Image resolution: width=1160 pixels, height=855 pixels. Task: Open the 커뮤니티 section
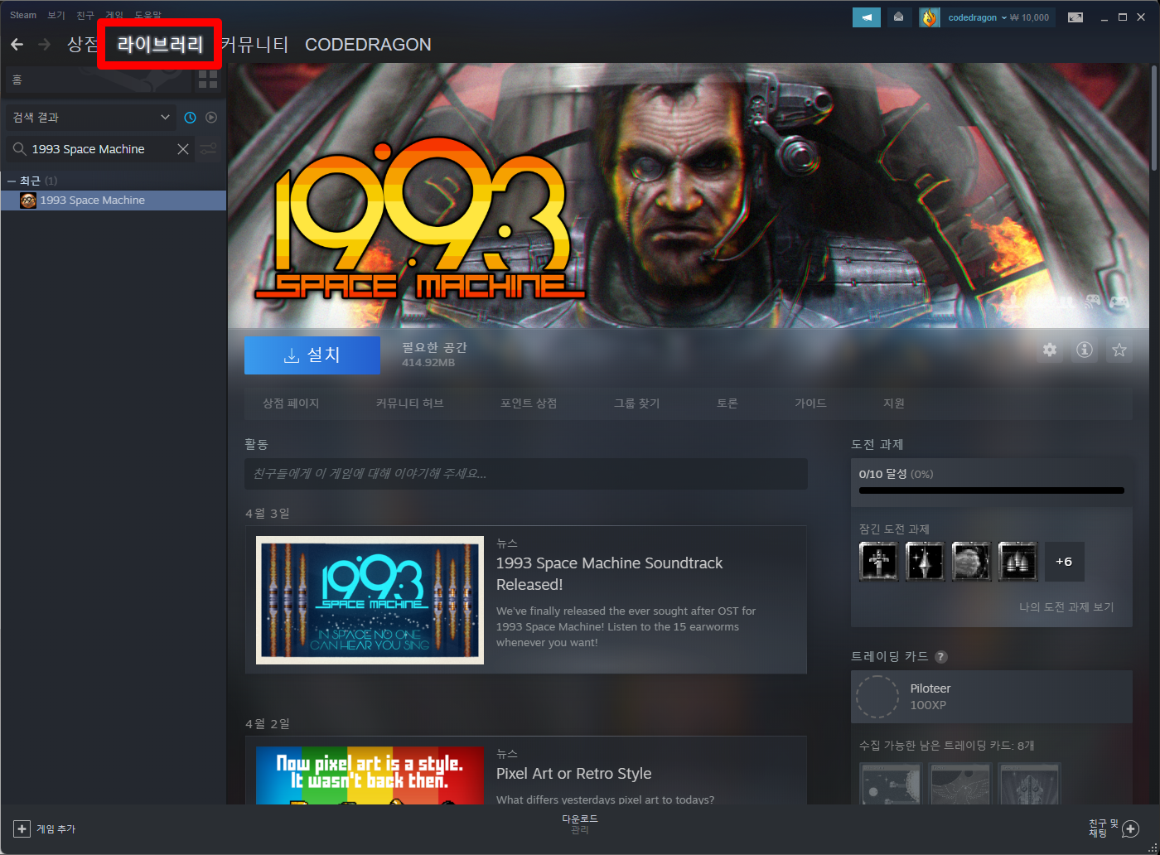(x=255, y=45)
